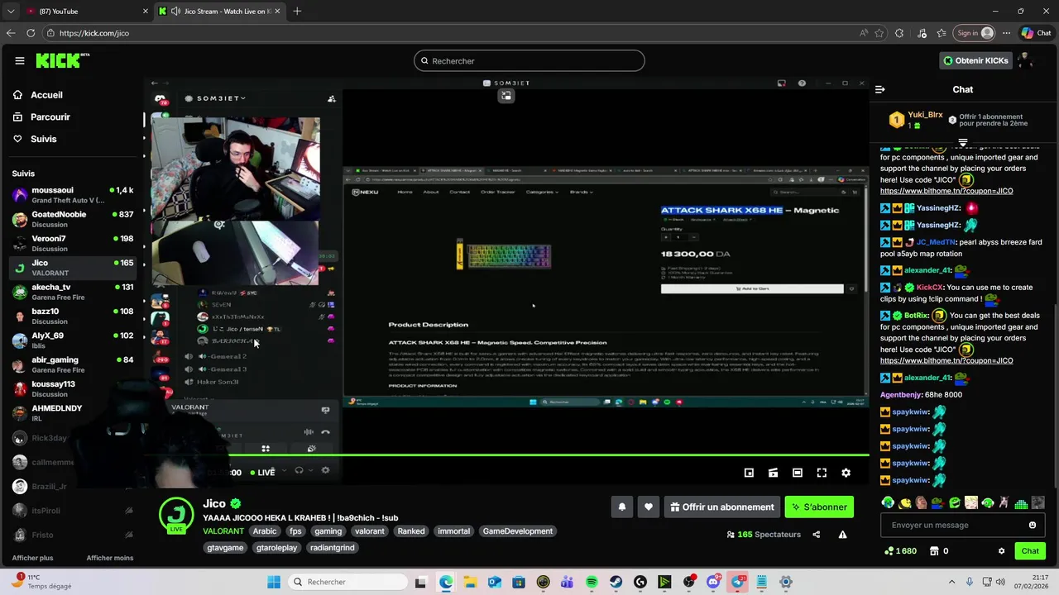Open Steam from the taskbar
The width and height of the screenshot is (1059, 595).
tap(616, 583)
